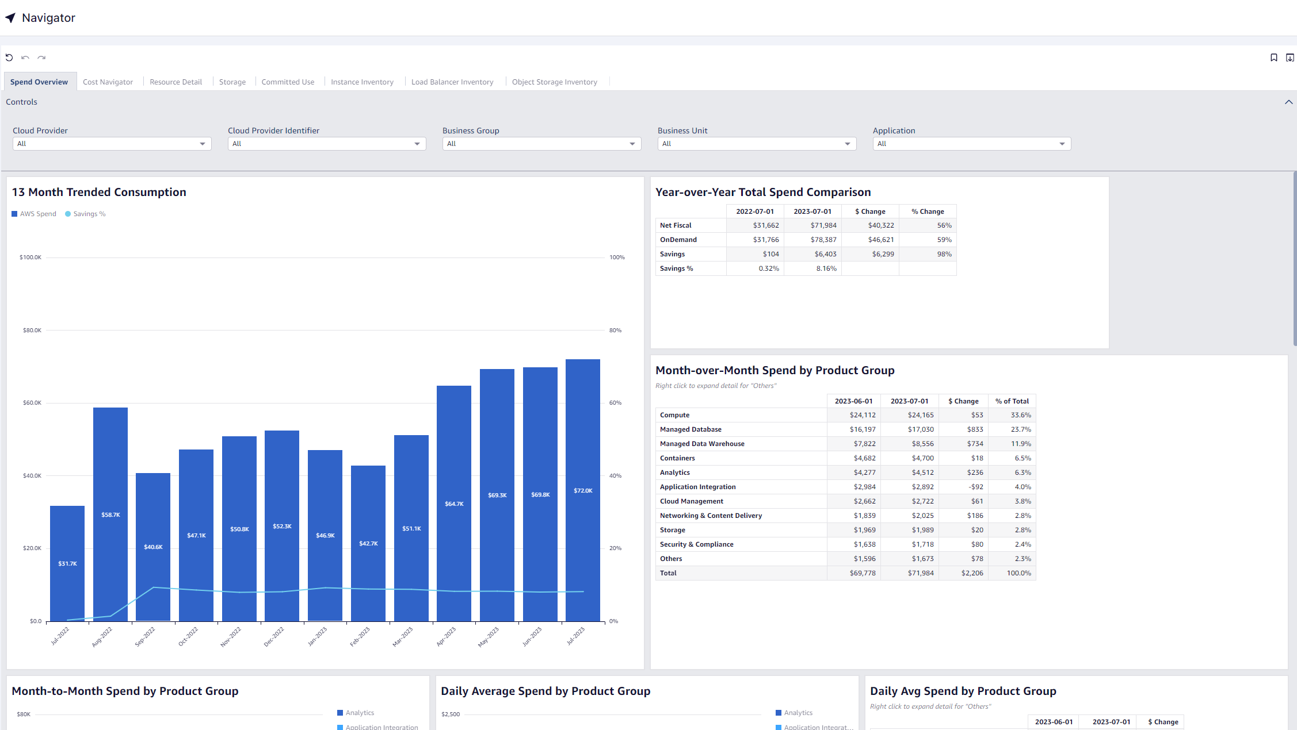The height and width of the screenshot is (730, 1297).
Task: Click the % Change column header
Action: pos(928,212)
